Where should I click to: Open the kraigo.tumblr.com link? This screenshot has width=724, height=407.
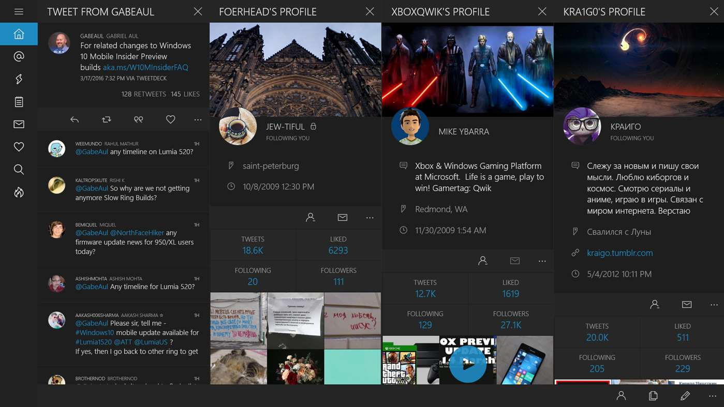619,253
